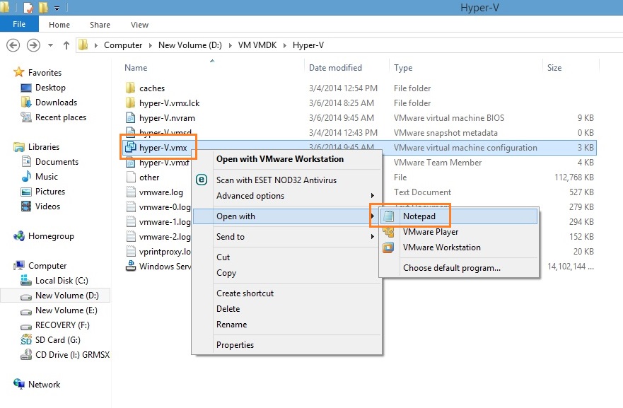This screenshot has height=408, width=623.
Task: Open recent locations dropdown arrow
Action: click(50, 45)
